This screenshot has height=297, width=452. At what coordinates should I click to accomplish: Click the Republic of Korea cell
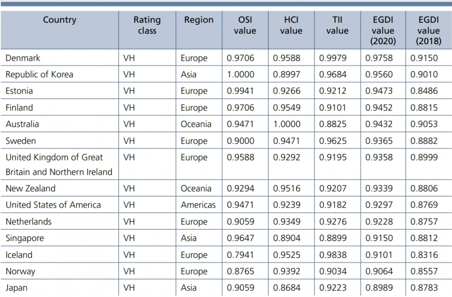[x=40, y=74]
